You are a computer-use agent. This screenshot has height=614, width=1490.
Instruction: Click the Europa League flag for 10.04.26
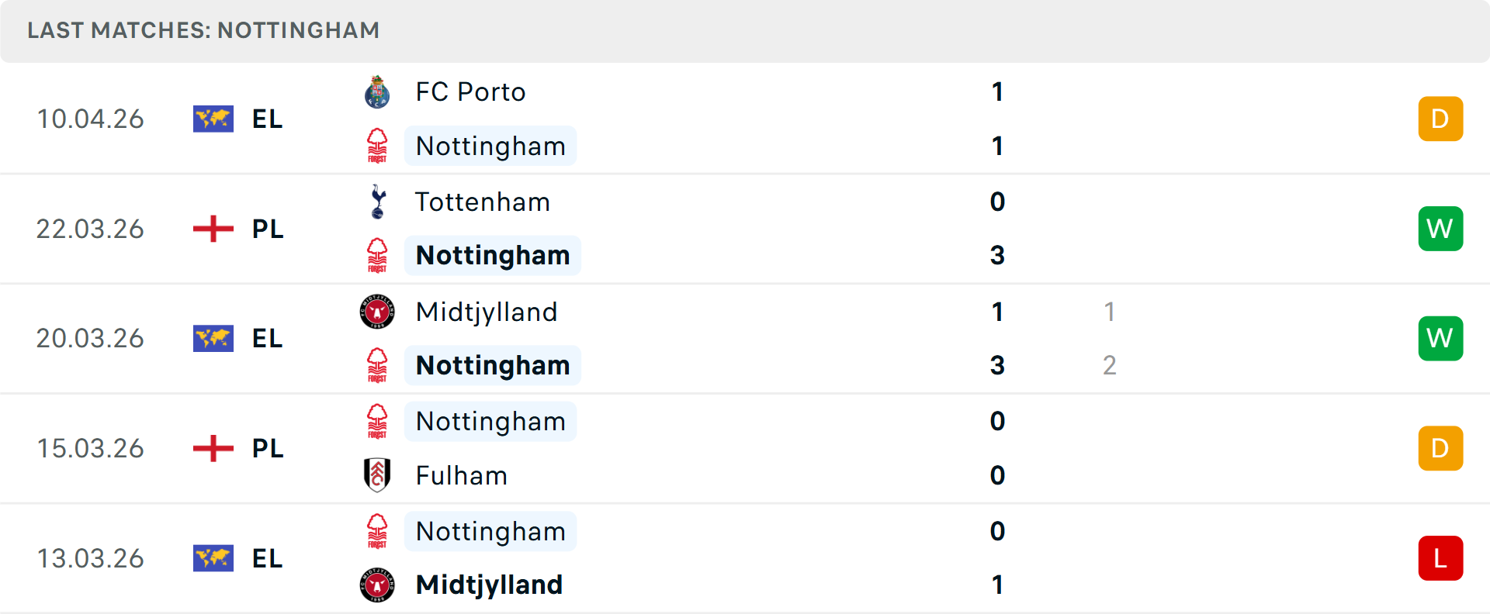coord(213,119)
